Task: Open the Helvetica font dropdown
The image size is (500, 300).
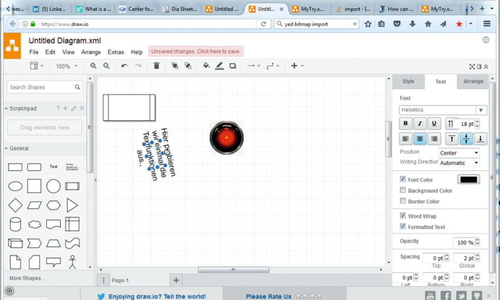Action: [443, 110]
